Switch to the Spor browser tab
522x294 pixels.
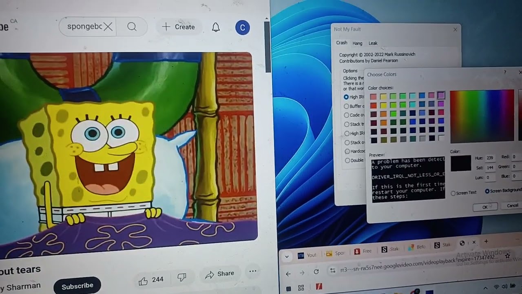(336, 253)
